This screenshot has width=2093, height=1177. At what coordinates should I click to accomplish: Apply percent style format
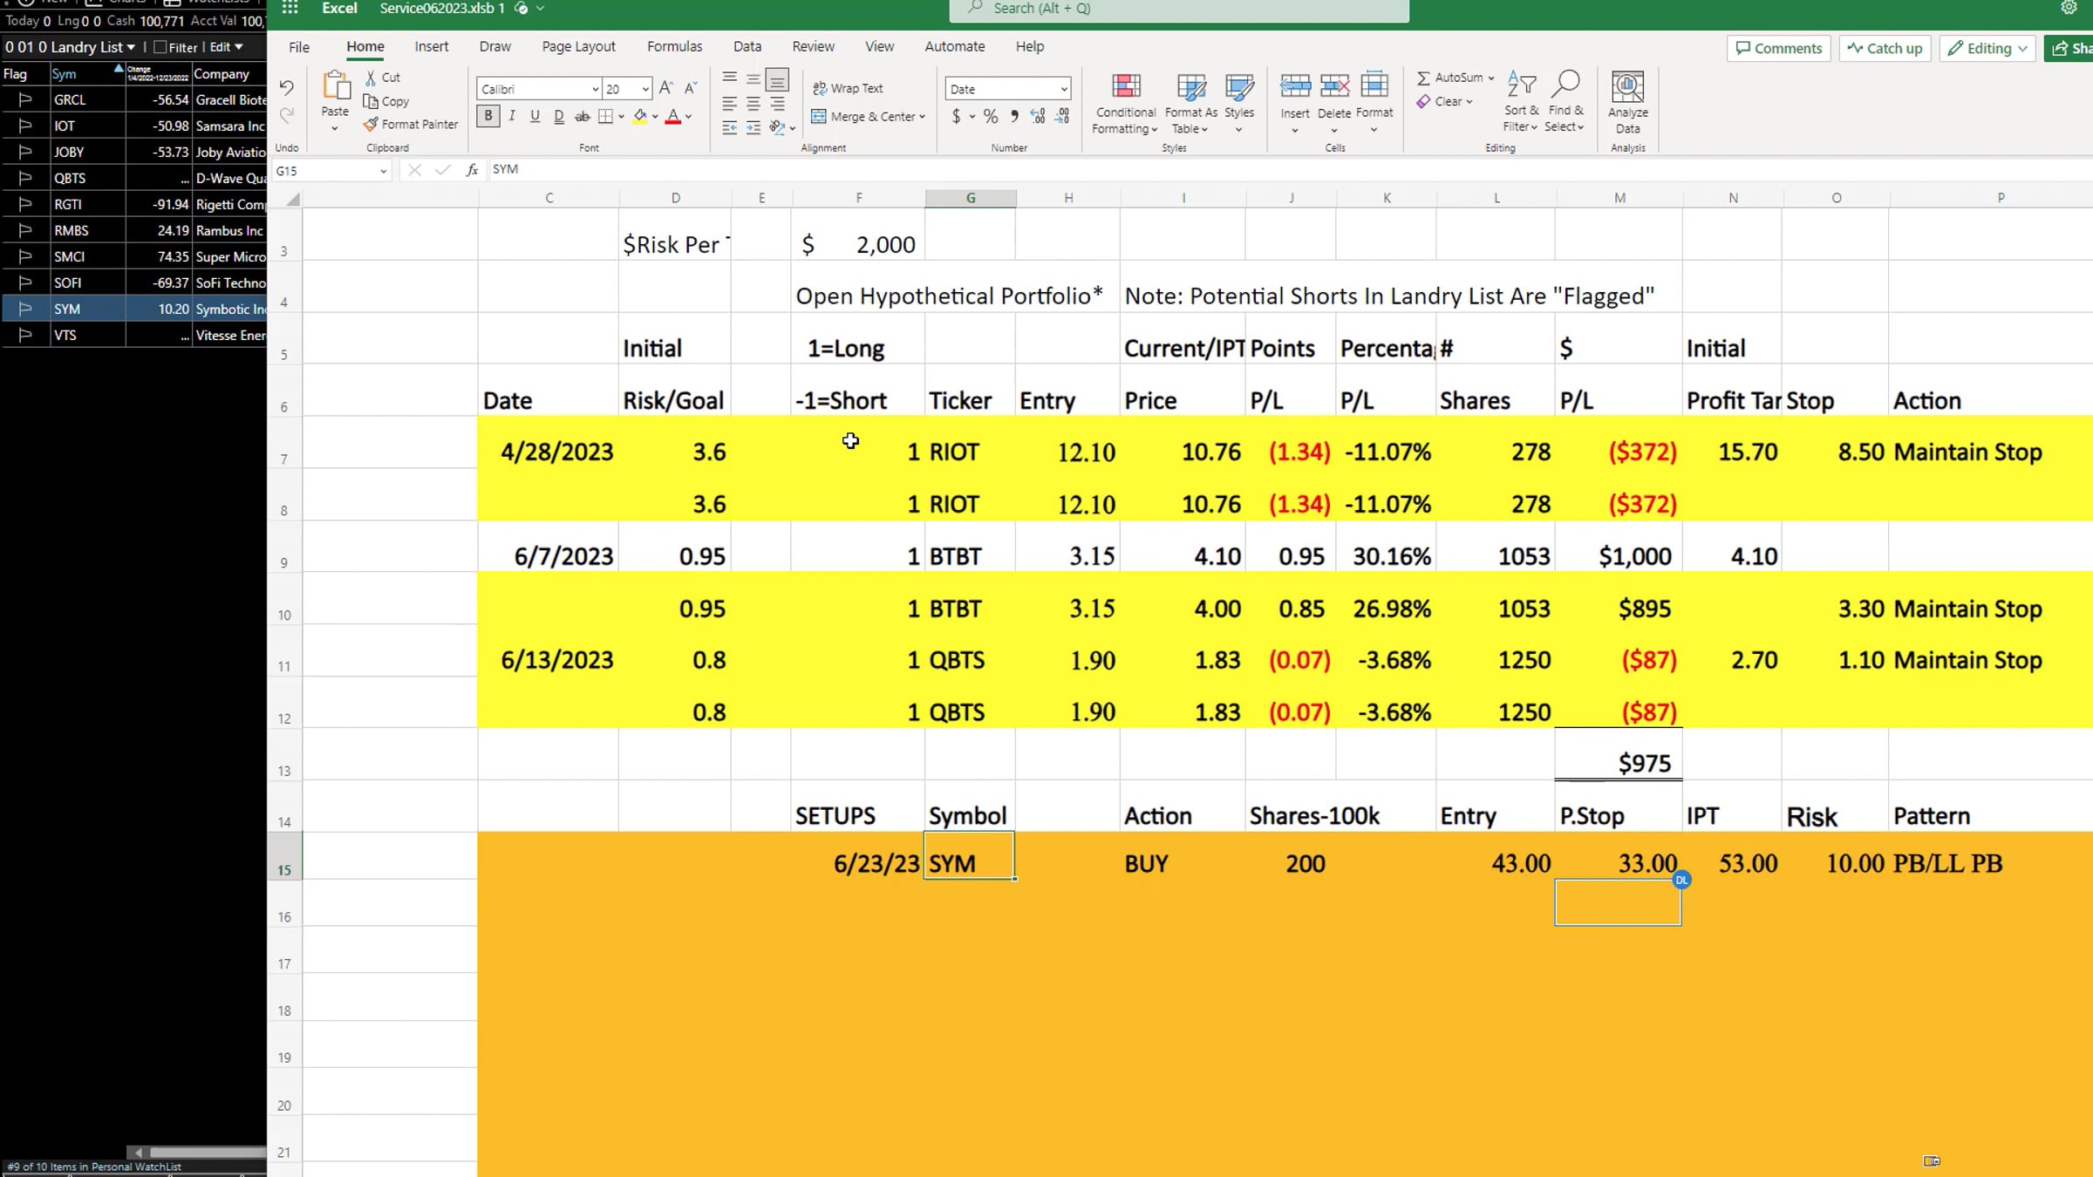pos(991,116)
